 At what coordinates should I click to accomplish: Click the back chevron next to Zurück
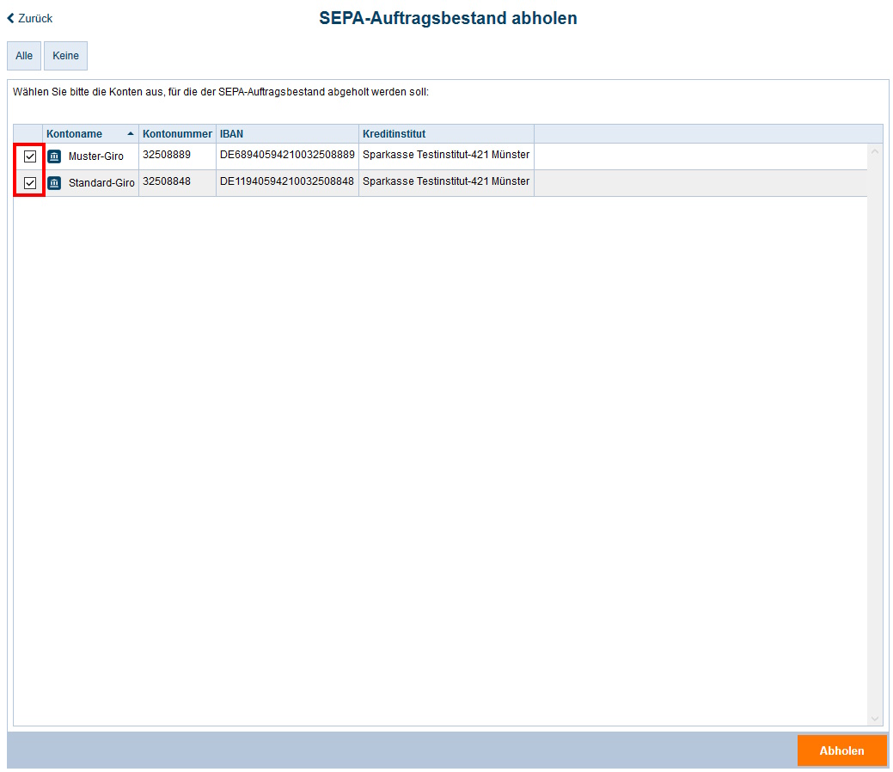[9, 17]
